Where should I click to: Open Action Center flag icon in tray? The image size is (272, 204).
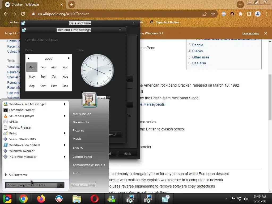[x=233, y=199]
